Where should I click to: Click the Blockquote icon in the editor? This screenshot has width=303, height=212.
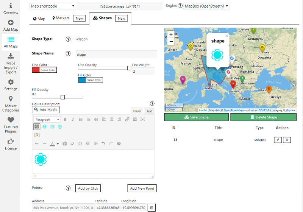(x=96, y=120)
